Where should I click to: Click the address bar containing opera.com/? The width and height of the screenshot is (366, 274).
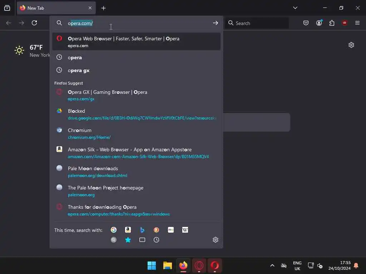(x=136, y=23)
